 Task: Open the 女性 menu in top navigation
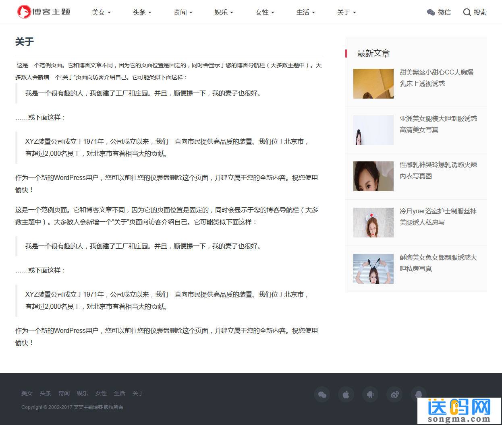(265, 12)
